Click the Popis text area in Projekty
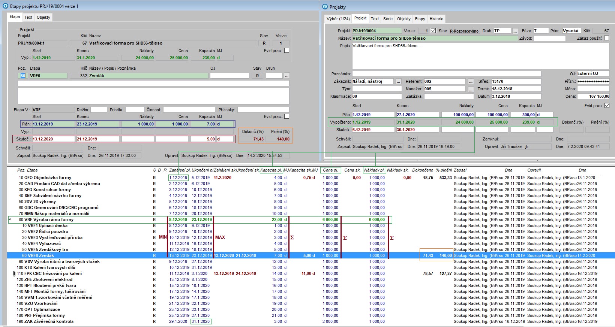 click(481, 56)
